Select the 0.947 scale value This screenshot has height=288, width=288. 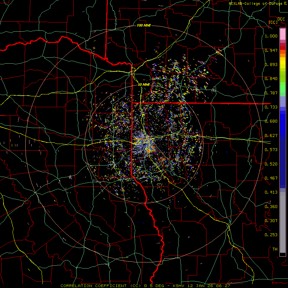click(x=271, y=50)
